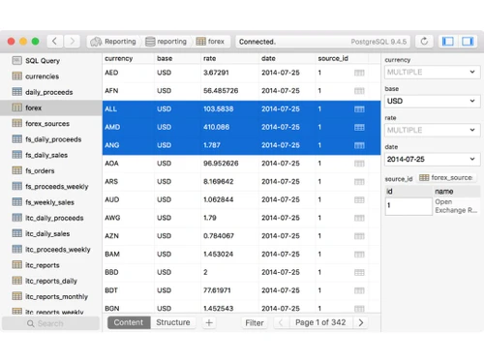The height and width of the screenshot is (363, 484).
Task: Open the itc_reports_daily table
Action: click(x=51, y=281)
